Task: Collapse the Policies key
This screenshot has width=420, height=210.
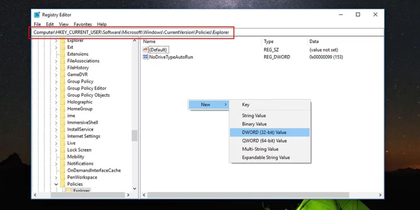Action: click(x=56, y=184)
